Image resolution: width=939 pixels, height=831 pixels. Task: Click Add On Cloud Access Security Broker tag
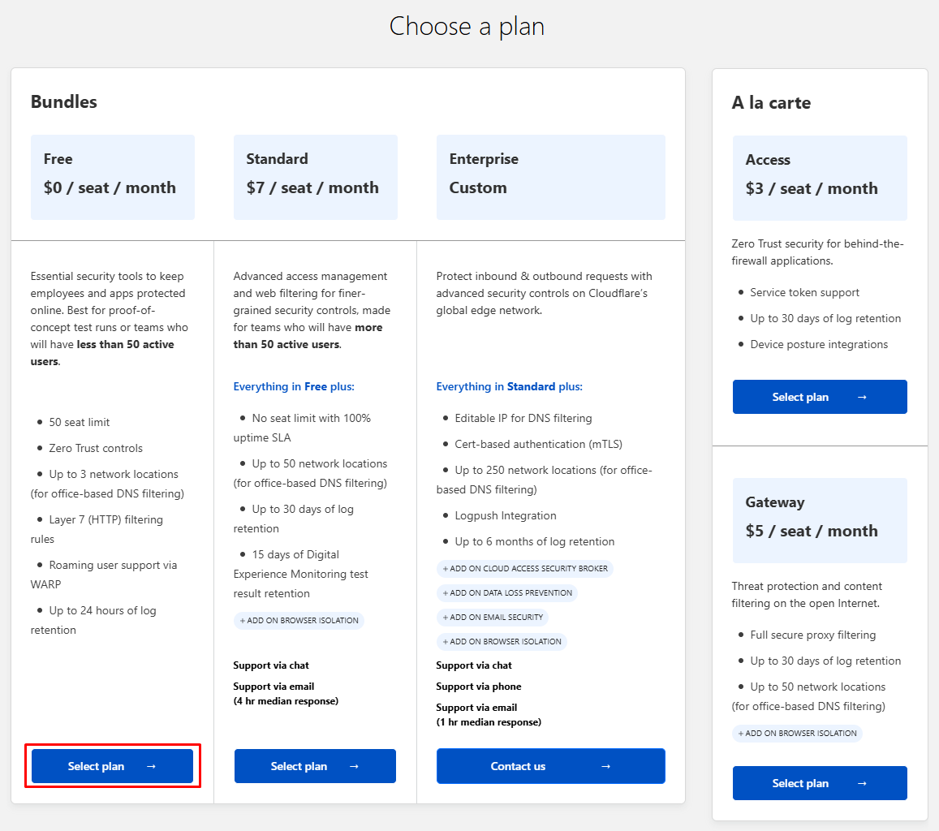[x=524, y=568]
